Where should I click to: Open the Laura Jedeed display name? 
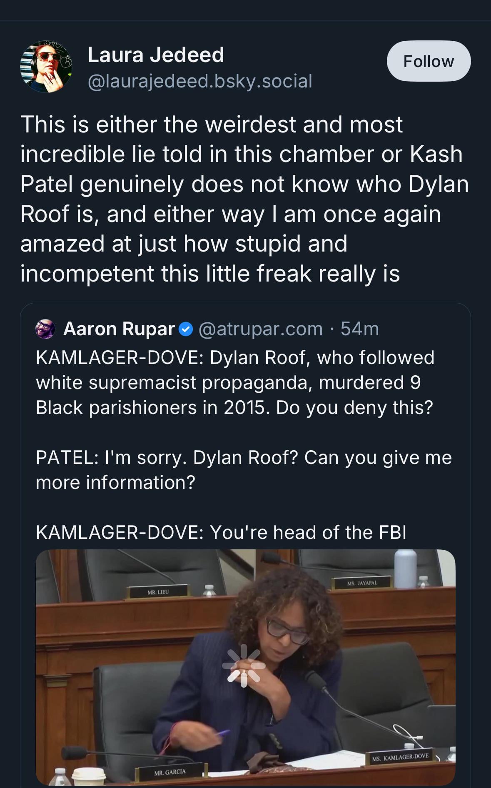pos(156,55)
